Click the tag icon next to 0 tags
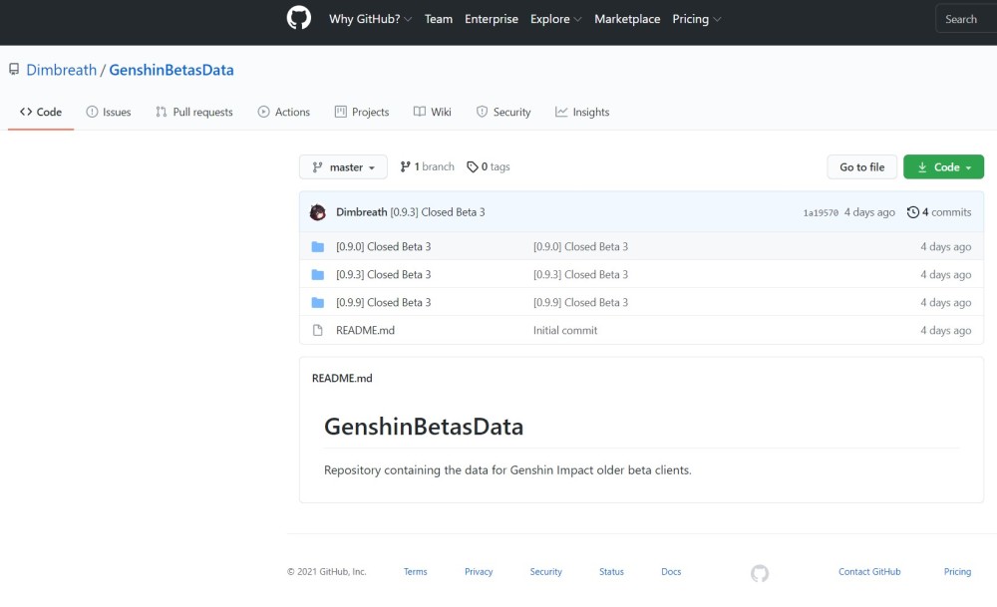Screen dimensions: 997x607 (x=473, y=167)
